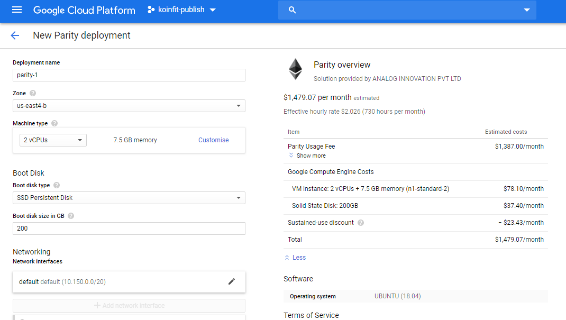Click the Parity Ethereum logo

click(x=295, y=69)
